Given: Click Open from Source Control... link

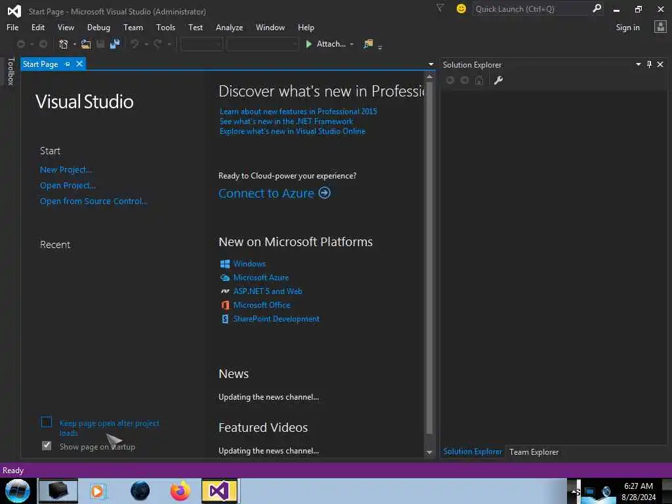Looking at the screenshot, I should pyautogui.click(x=93, y=201).
